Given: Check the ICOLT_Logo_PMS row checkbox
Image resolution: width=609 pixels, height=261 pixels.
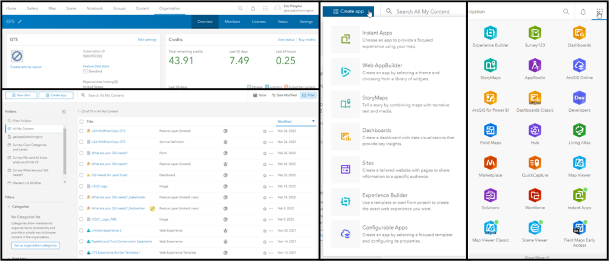Looking at the screenshot, I should pyautogui.click(x=81, y=219).
